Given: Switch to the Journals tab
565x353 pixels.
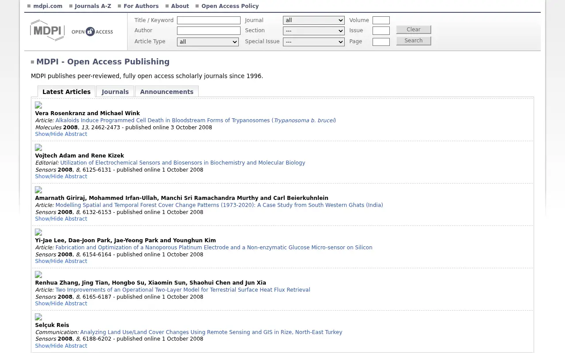Looking at the screenshot, I should coord(115,92).
